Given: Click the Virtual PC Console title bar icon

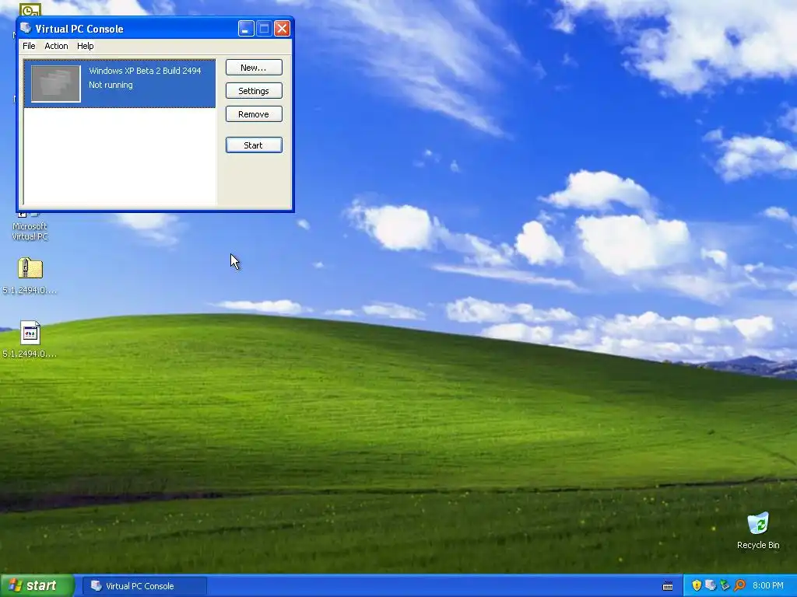Looking at the screenshot, I should (x=26, y=29).
